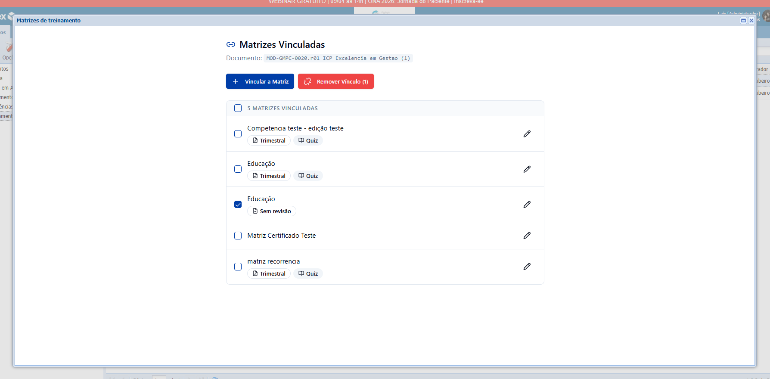This screenshot has height=379, width=770.
Task: Click edit pencil for matriz recorrencia
Action: tap(527, 267)
